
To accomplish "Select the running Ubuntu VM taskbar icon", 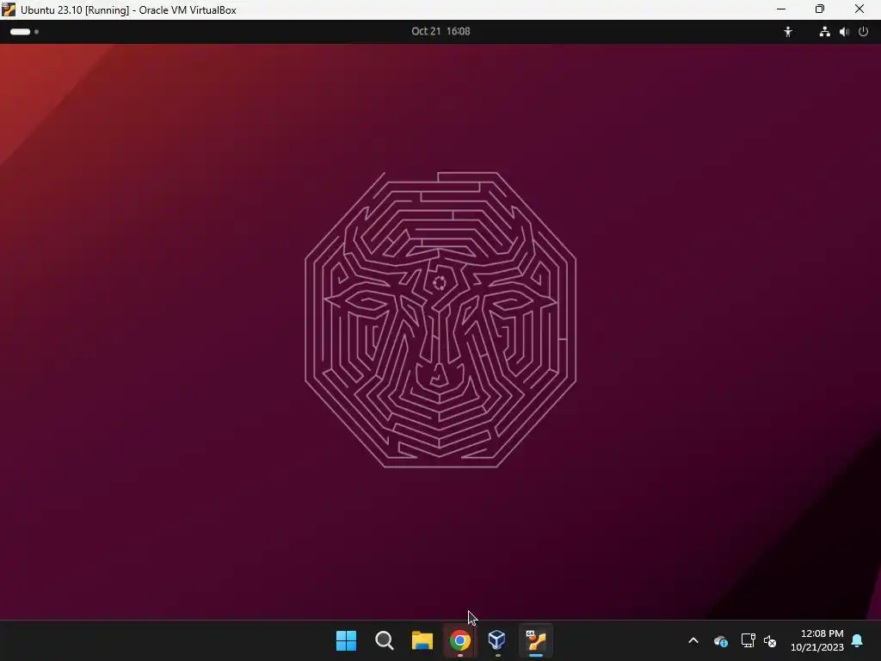I will [535, 640].
